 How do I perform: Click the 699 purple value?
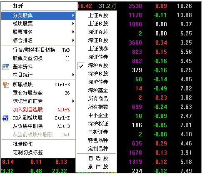[137, 107]
